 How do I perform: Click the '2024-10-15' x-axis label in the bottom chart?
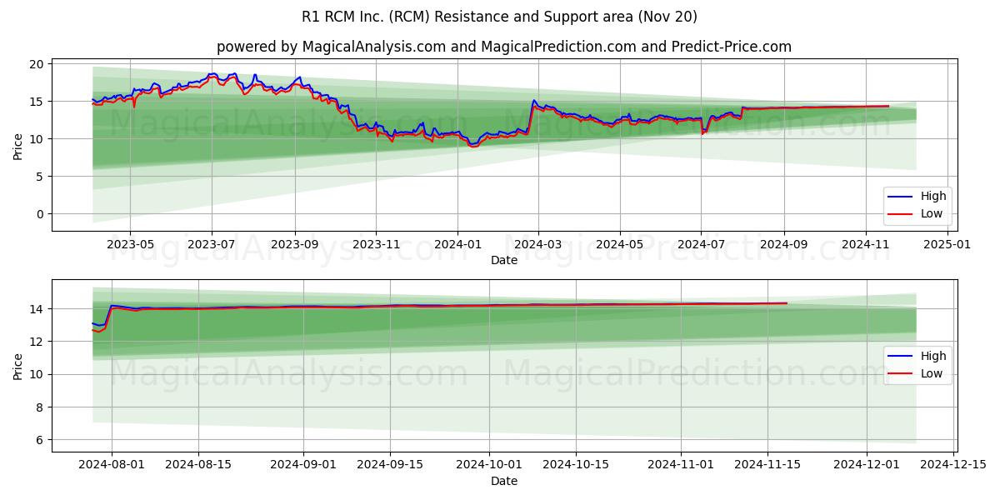coord(575,466)
